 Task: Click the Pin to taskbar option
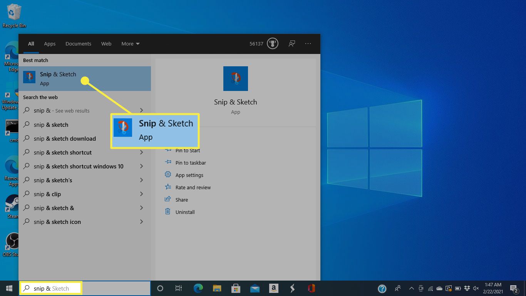coord(190,163)
